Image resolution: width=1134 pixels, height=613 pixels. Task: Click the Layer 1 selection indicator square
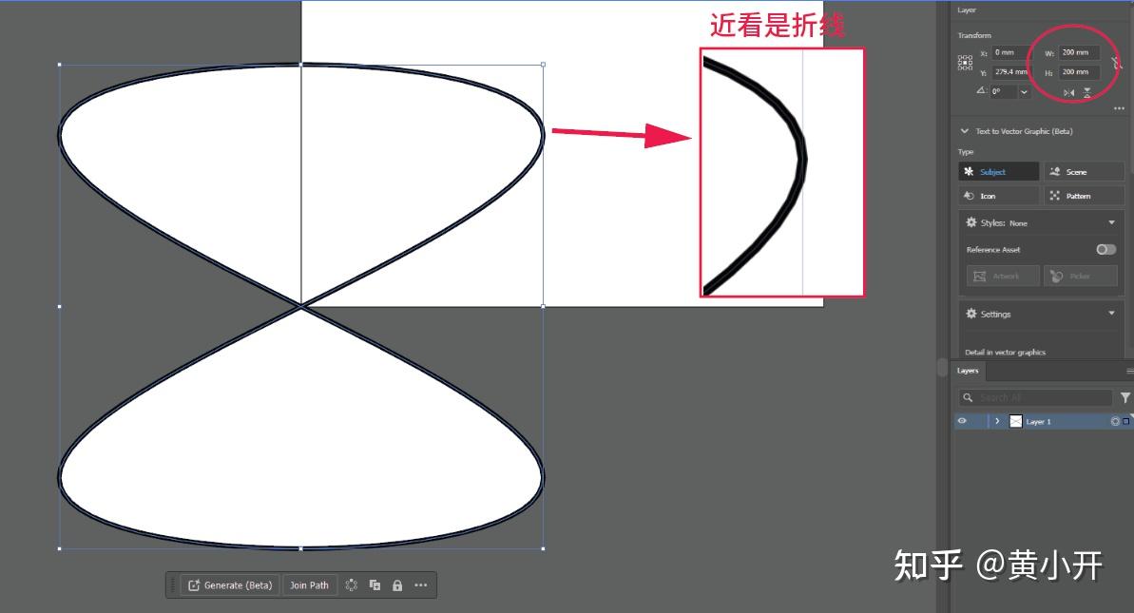click(1126, 421)
